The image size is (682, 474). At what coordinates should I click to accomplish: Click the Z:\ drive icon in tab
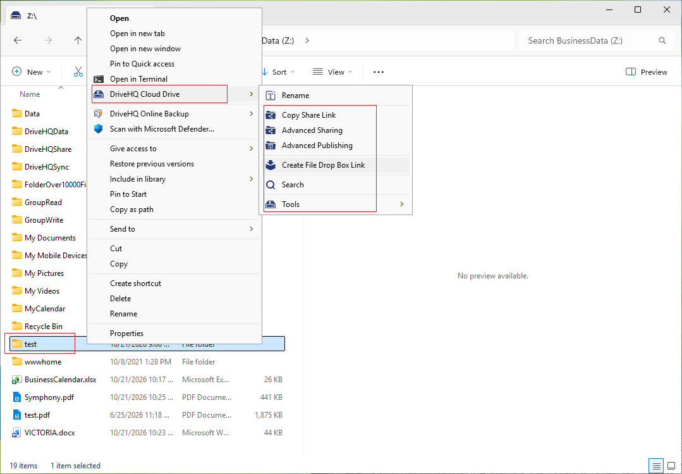(x=16, y=16)
